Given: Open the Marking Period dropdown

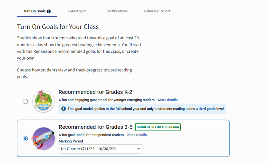Looking at the screenshot, I should [100, 149].
